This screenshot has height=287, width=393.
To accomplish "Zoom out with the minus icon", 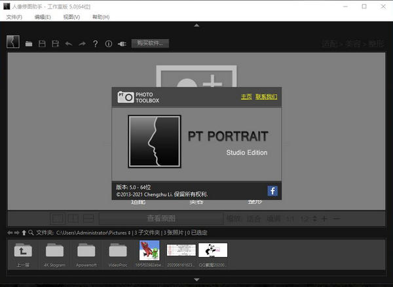I will 337,219.
